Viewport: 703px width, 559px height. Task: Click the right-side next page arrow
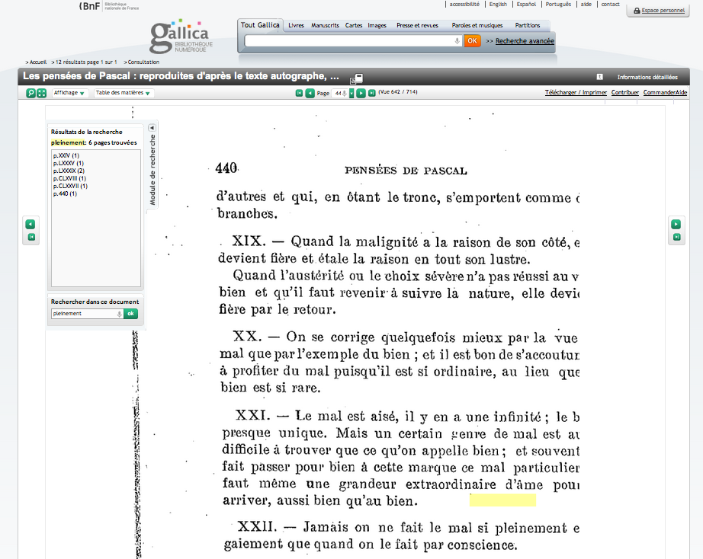pos(676,224)
